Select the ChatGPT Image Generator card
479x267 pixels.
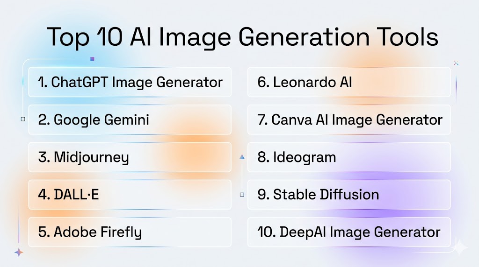[x=130, y=82]
